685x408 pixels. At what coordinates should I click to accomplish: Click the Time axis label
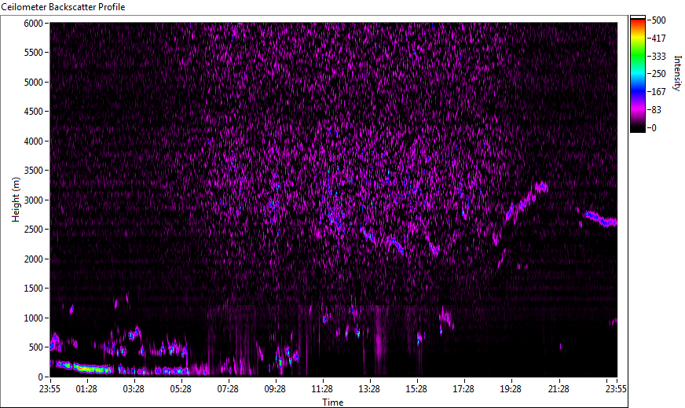(x=333, y=402)
